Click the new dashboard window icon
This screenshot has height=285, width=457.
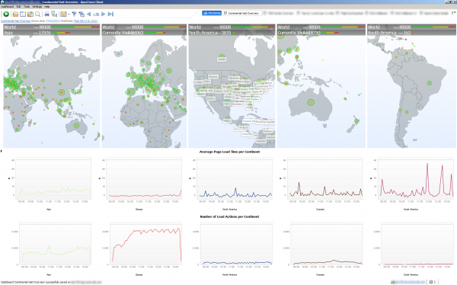point(23,14)
